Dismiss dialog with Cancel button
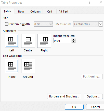Screen dimensions: 104x111 click(95, 107)
